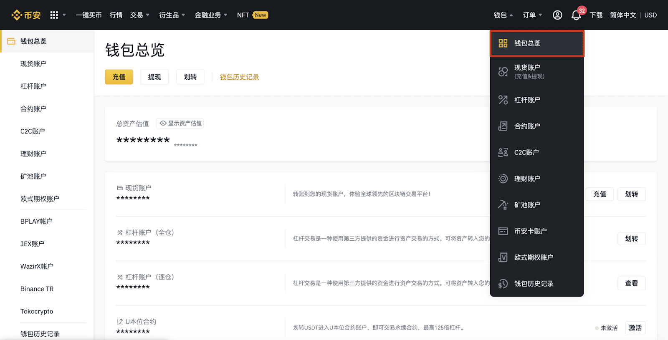Expand the 订单 dropdown menu

(x=532, y=15)
